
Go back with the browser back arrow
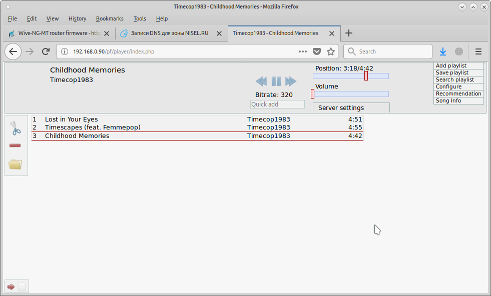coord(13,51)
